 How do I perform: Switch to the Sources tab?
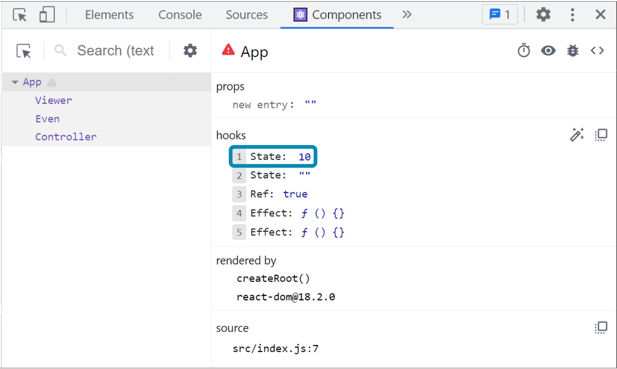[x=246, y=15]
